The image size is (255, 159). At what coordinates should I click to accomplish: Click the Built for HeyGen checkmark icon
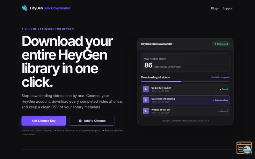coord(103,131)
